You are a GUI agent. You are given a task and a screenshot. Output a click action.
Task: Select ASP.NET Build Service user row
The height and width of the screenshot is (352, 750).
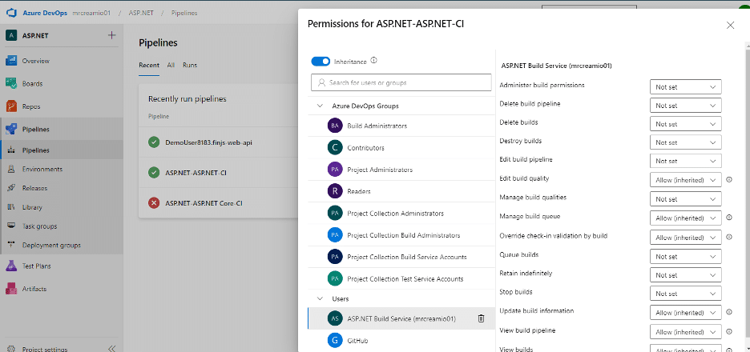click(401, 318)
